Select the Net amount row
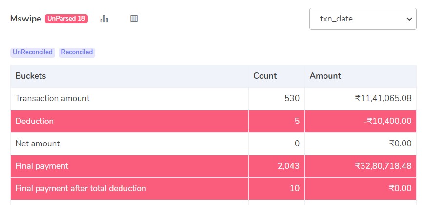Screen dimensions: 425x205 [38, 143]
